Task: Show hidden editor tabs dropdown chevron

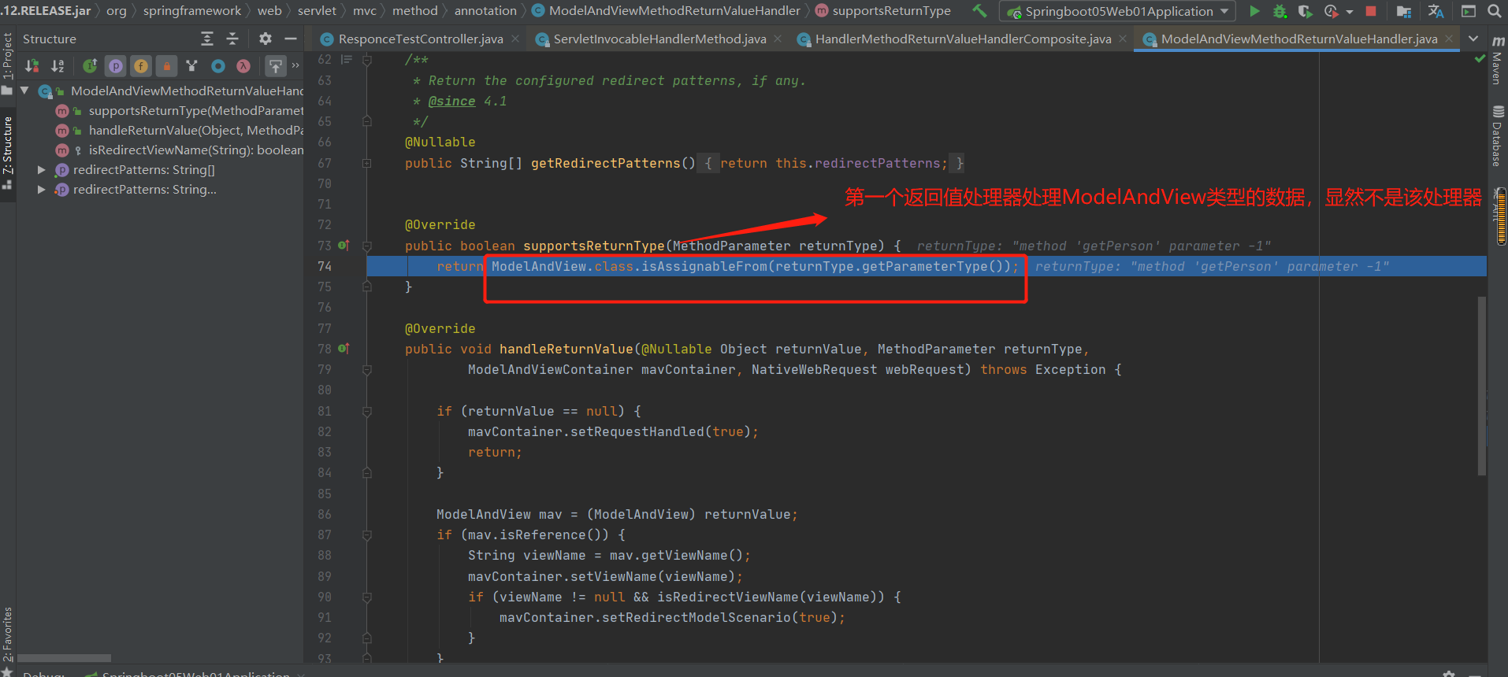Action: click(1473, 39)
